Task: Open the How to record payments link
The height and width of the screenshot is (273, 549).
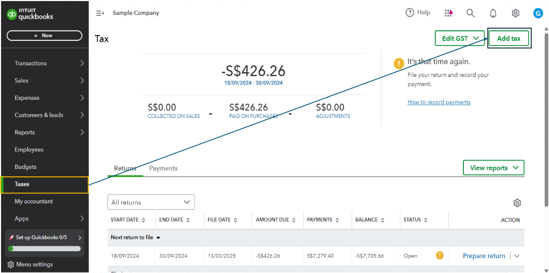Action: [x=439, y=102]
